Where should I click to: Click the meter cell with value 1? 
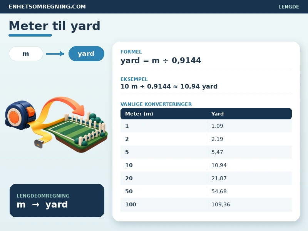pos(164,126)
